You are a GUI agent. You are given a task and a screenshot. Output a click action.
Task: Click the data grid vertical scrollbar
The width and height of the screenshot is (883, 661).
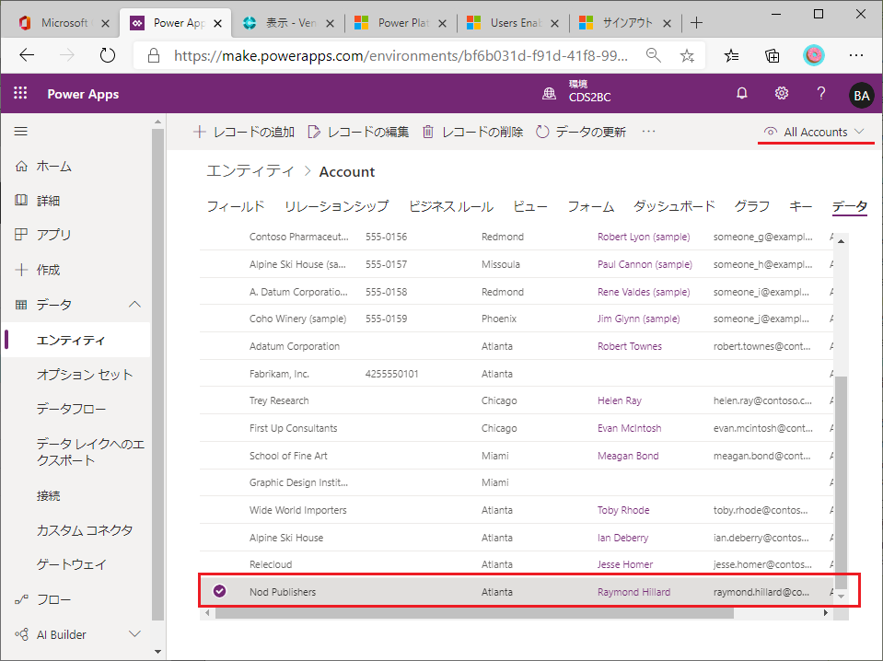pyautogui.click(x=841, y=481)
